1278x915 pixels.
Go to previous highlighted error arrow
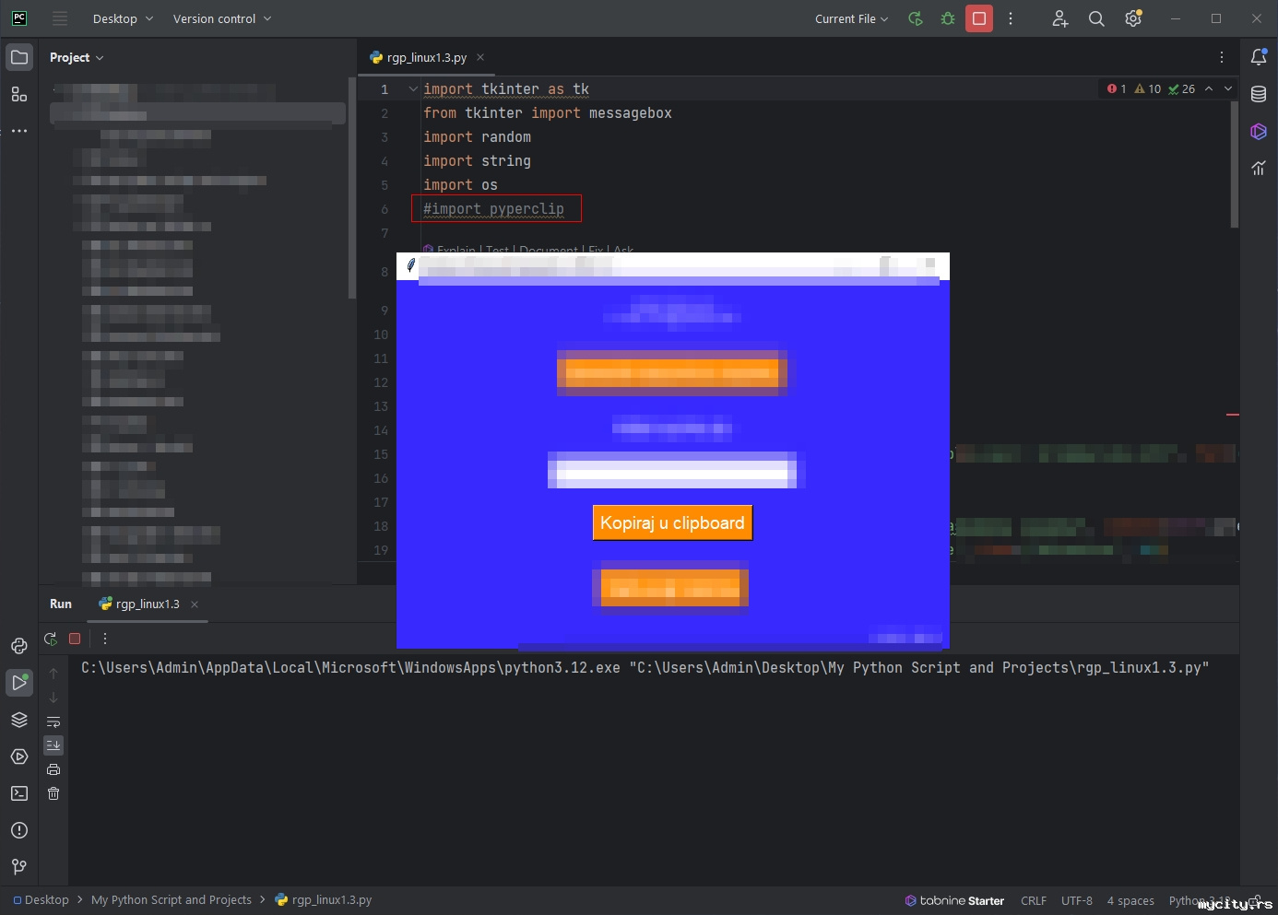(x=1209, y=88)
